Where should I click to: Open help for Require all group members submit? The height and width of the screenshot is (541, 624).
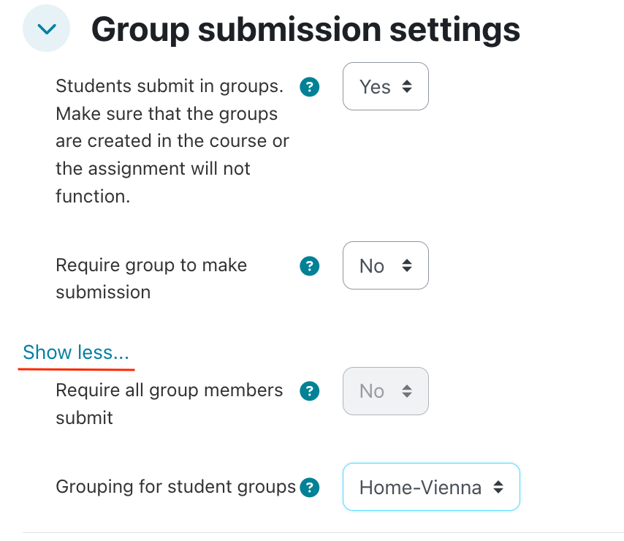pyautogui.click(x=310, y=391)
